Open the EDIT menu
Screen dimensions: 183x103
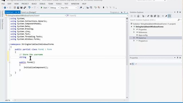[x=9, y=4]
